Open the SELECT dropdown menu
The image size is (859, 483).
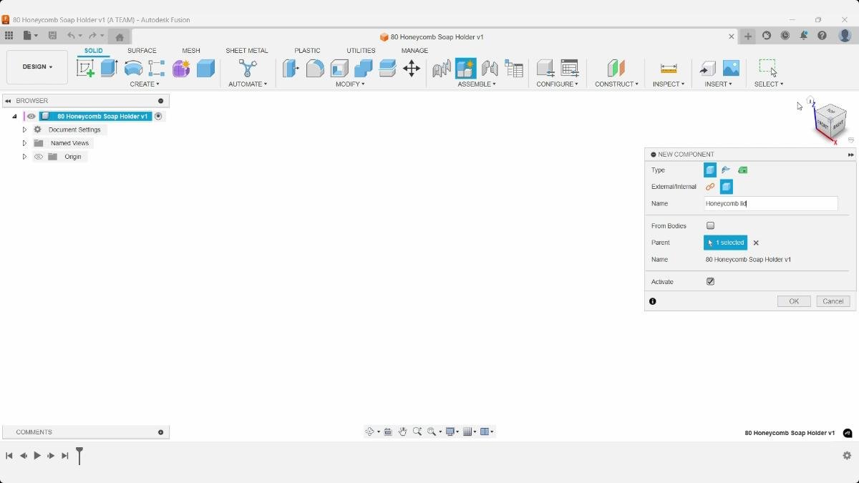[x=769, y=84]
